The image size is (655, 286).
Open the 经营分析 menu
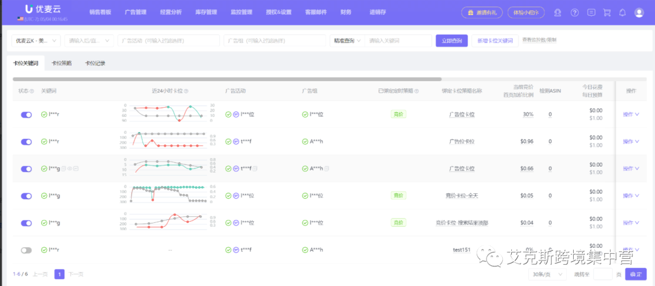pyautogui.click(x=171, y=12)
